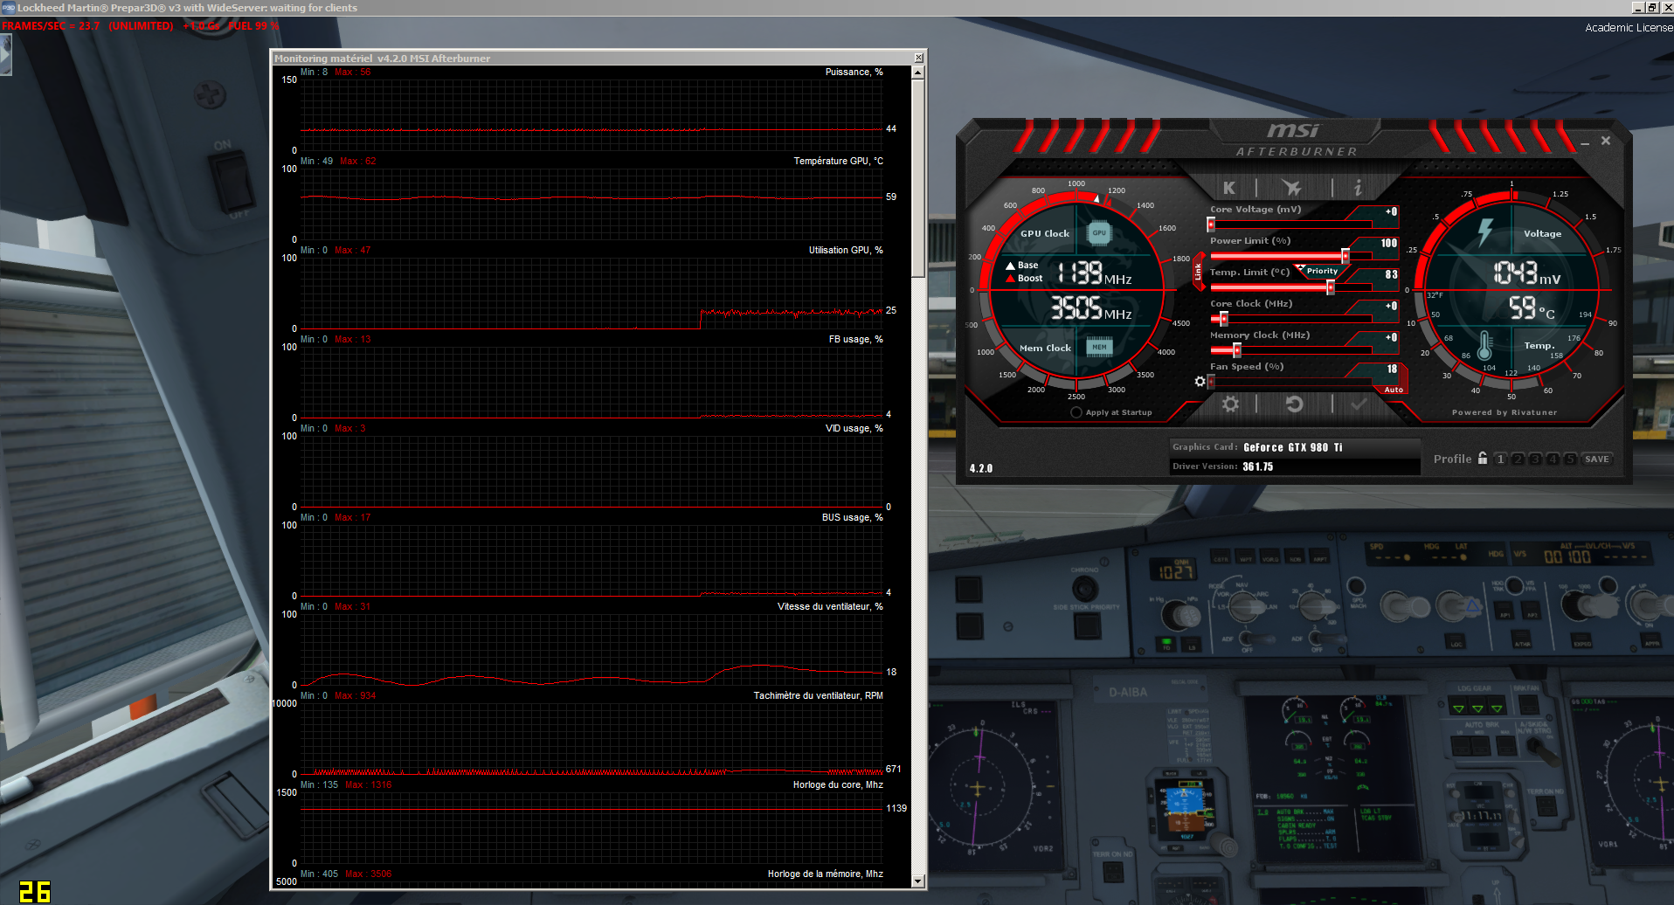Click the Prepar3D title bar app icon
Viewport: 1674px width, 905px height.
click(x=8, y=7)
